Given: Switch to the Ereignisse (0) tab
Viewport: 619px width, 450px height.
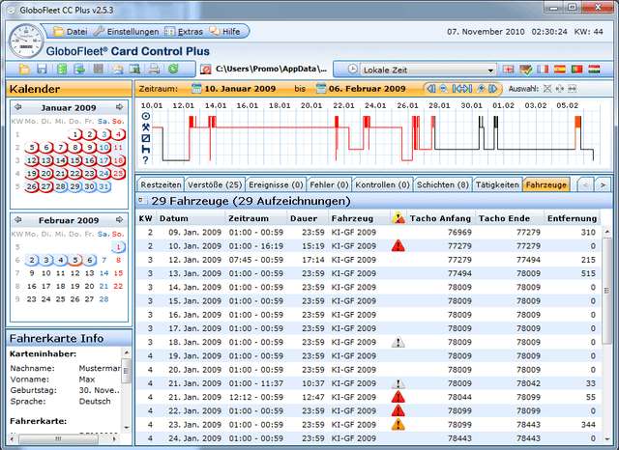Looking at the screenshot, I should [276, 184].
